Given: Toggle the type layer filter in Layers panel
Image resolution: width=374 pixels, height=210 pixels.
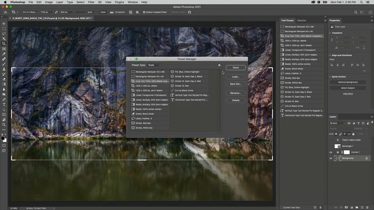Looking at the screenshot, I should tap(358, 123).
